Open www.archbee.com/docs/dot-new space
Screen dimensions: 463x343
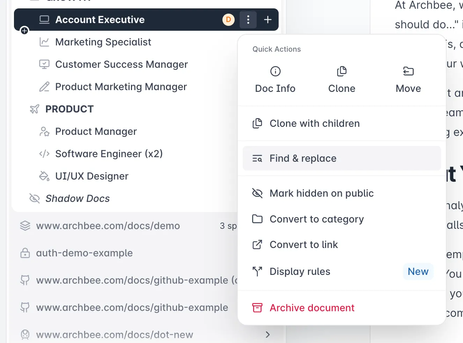(x=115, y=335)
